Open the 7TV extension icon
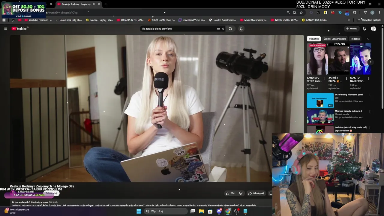The height and width of the screenshot is (216, 384). [340, 13]
